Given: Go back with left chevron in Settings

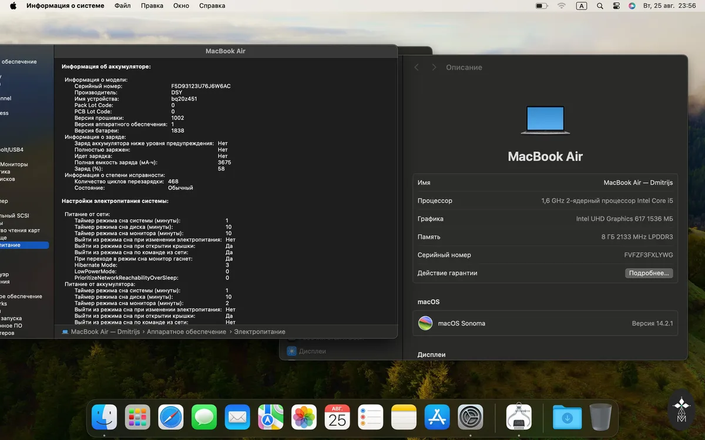Looking at the screenshot, I should (417, 67).
